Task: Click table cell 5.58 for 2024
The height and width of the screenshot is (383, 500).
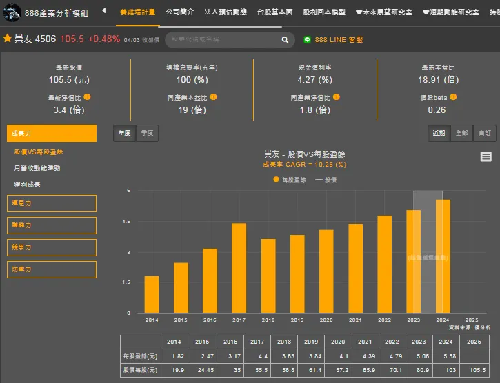Action: coord(446,356)
